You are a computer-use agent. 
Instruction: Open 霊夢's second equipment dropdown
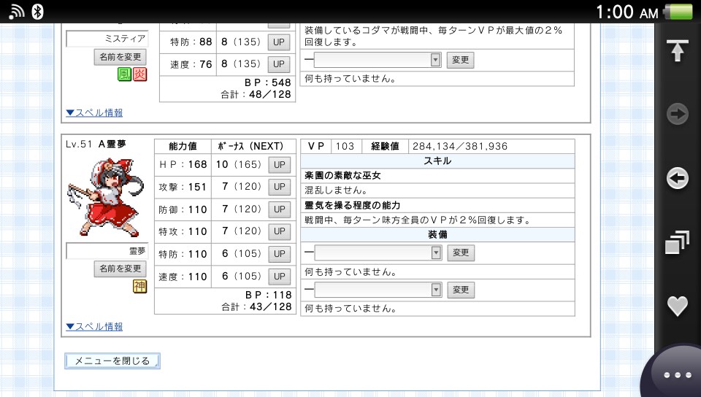point(378,290)
